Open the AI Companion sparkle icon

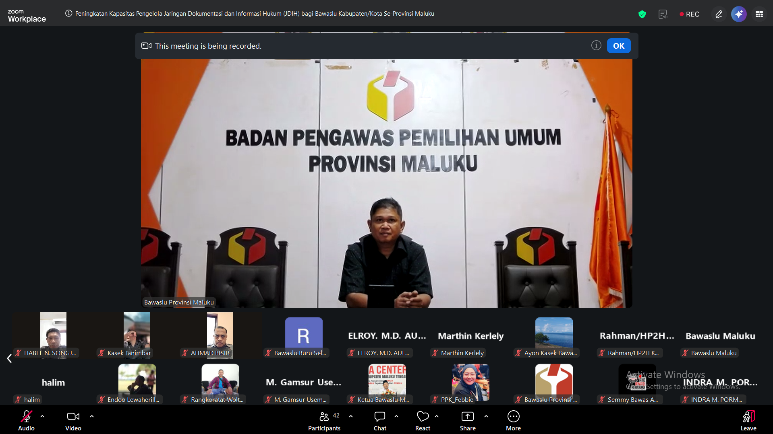click(x=739, y=14)
